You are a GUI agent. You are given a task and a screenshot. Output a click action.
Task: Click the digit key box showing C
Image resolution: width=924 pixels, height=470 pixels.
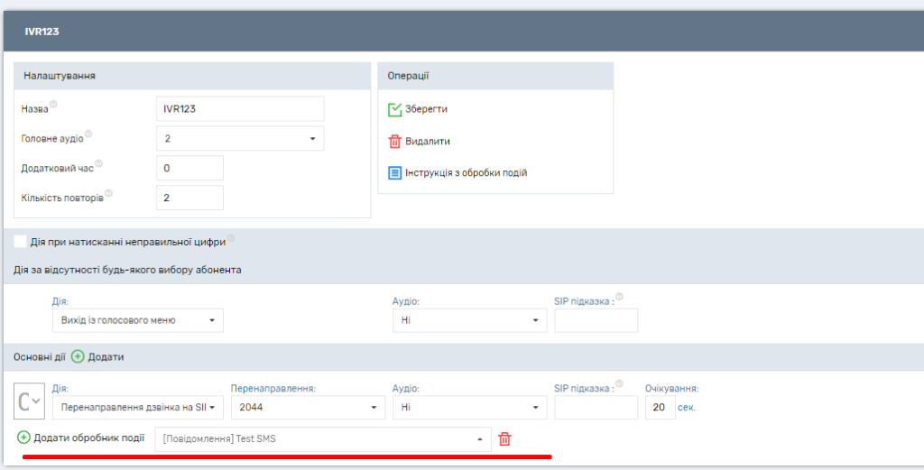30,401
